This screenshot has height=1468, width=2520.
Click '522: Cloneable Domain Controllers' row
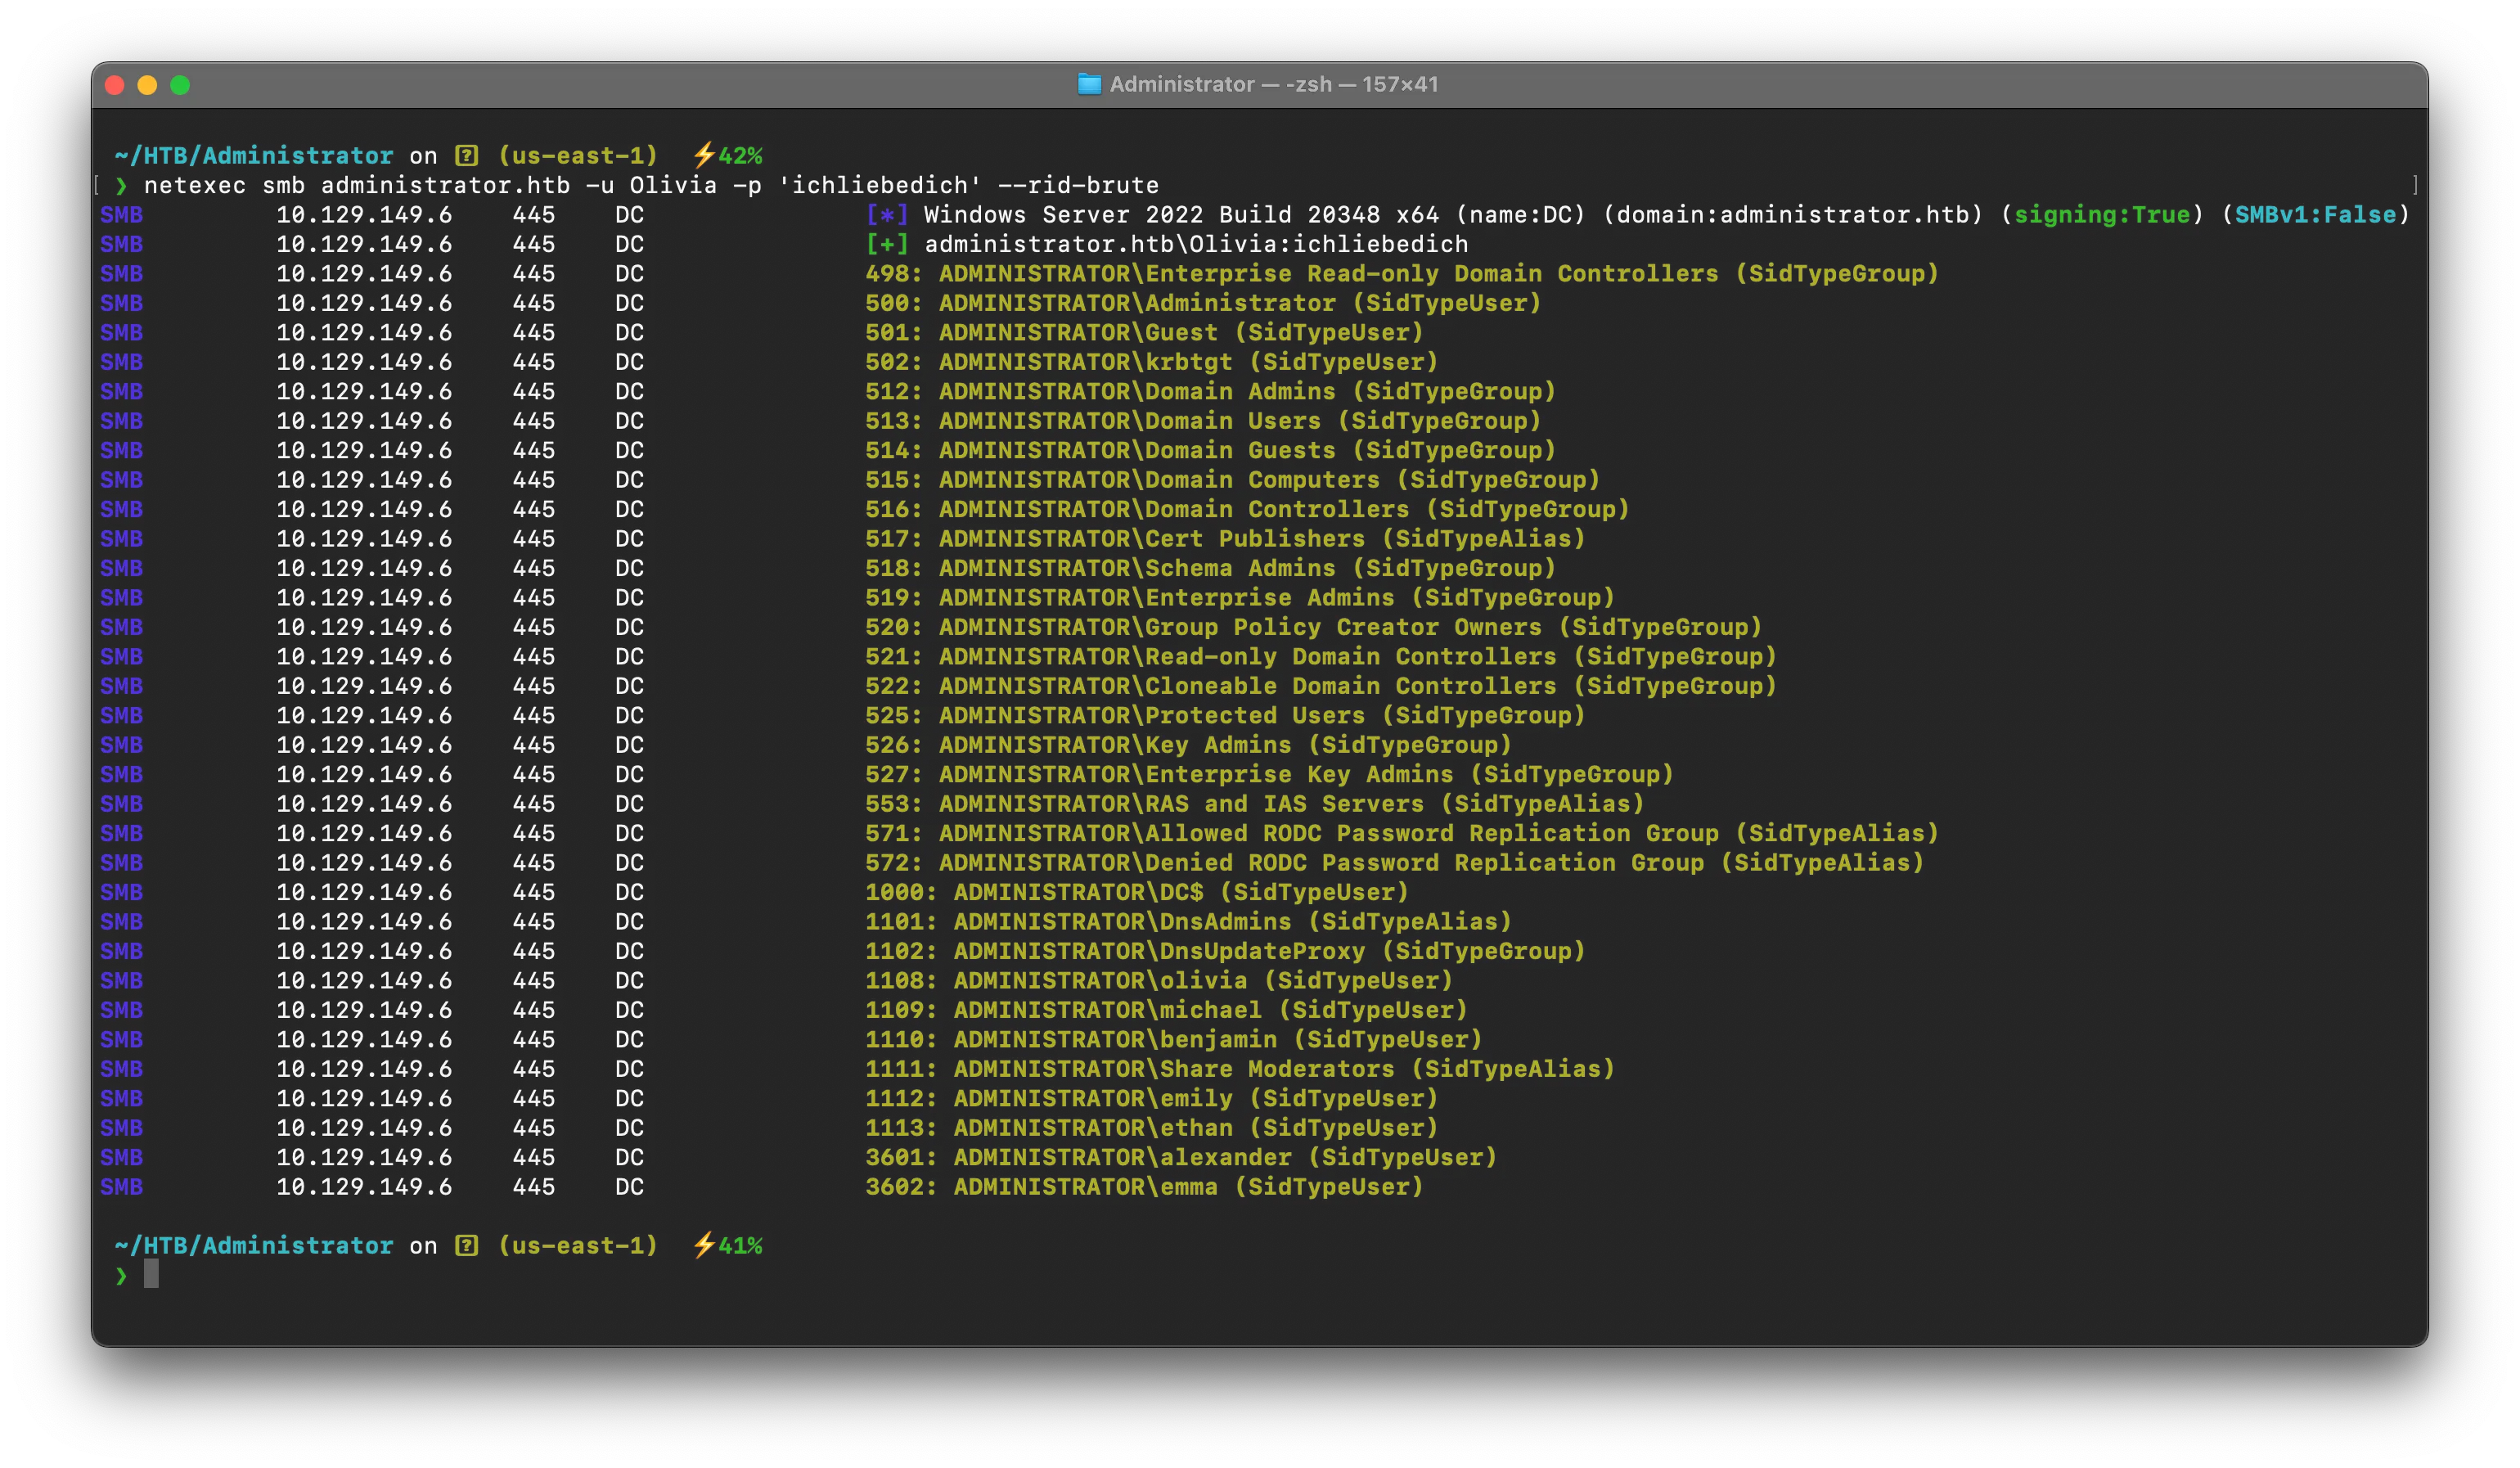(1321, 686)
